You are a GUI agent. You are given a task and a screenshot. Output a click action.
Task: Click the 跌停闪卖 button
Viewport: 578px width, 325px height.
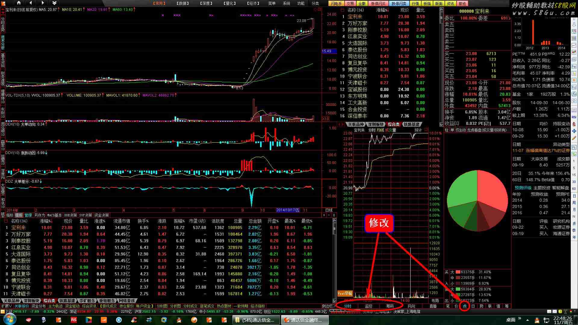pos(399,4)
